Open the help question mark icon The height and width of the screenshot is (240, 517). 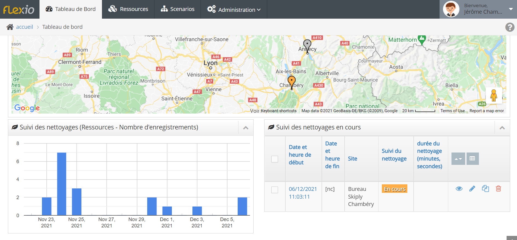click(510, 27)
